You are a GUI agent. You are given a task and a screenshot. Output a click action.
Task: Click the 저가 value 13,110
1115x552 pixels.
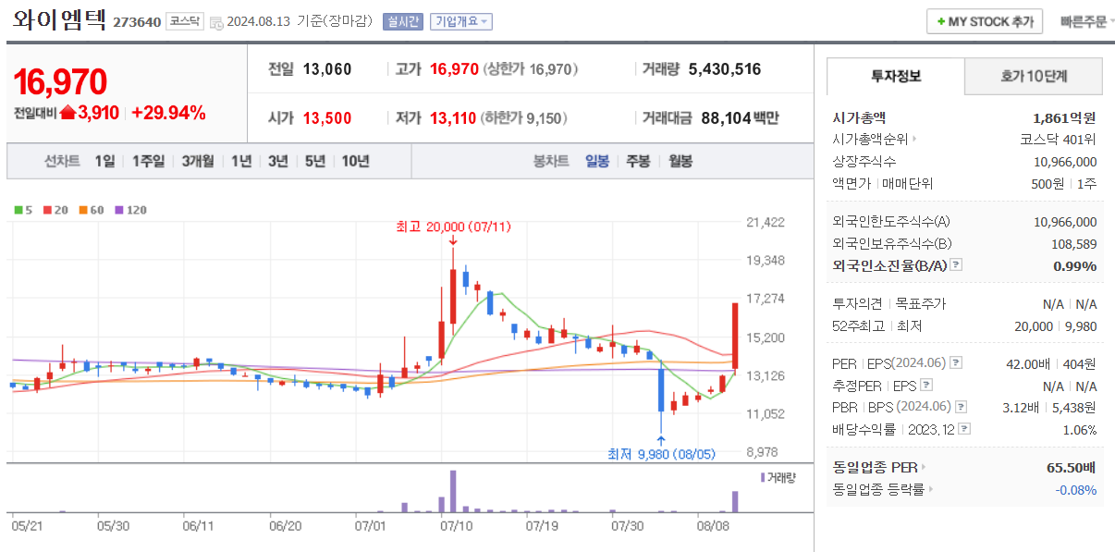453,117
